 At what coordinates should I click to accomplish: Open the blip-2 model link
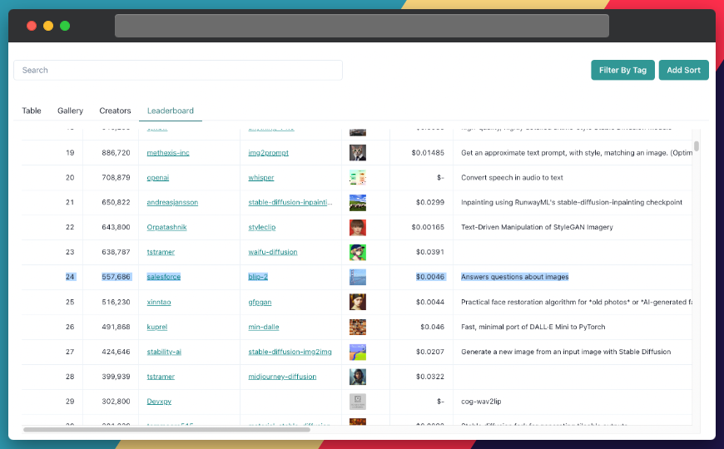click(258, 277)
